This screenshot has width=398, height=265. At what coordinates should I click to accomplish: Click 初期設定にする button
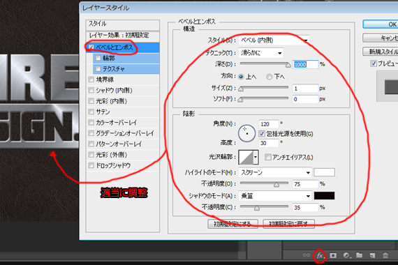233,224
